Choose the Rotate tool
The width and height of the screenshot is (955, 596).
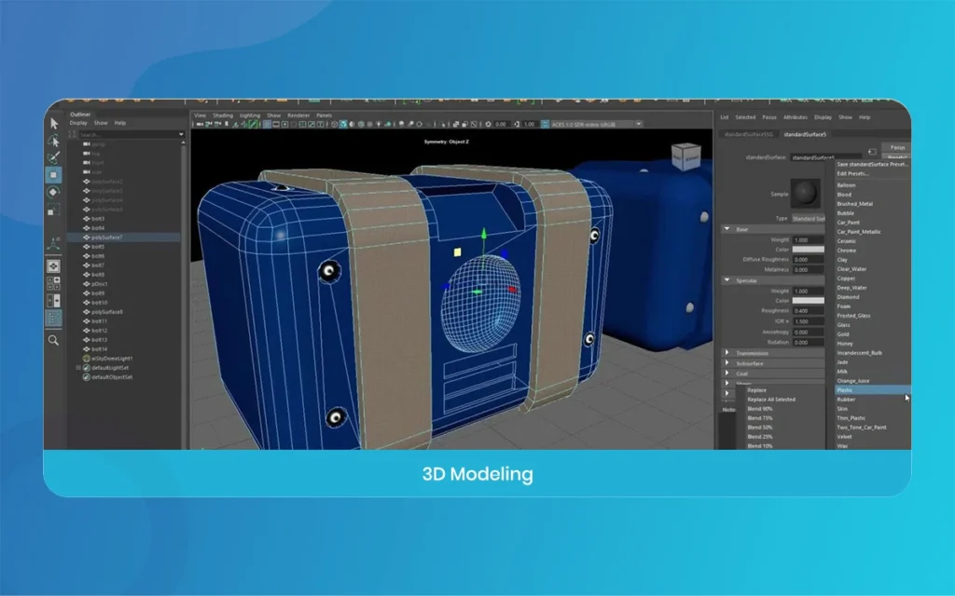(53, 192)
